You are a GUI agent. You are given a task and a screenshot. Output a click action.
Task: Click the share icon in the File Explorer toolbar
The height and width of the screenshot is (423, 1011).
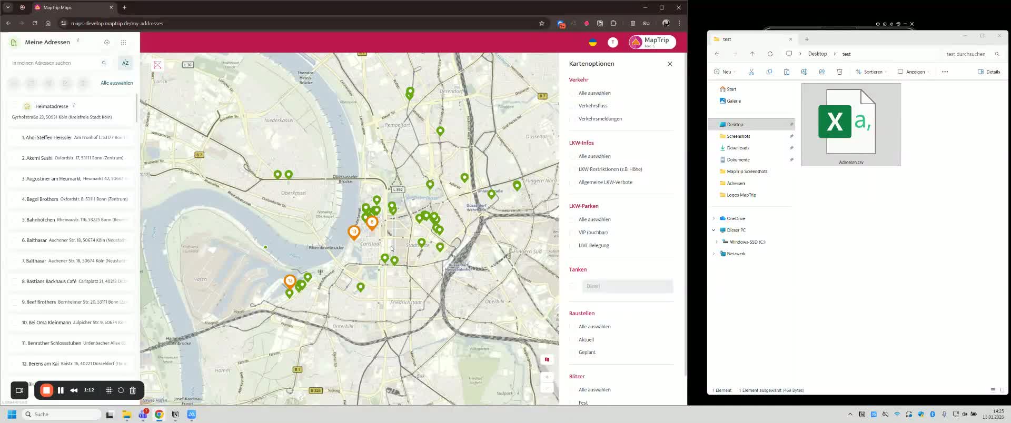pos(821,72)
